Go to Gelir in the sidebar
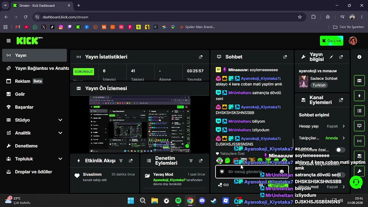Viewport: 368px width, 207px height. click(x=34, y=94)
